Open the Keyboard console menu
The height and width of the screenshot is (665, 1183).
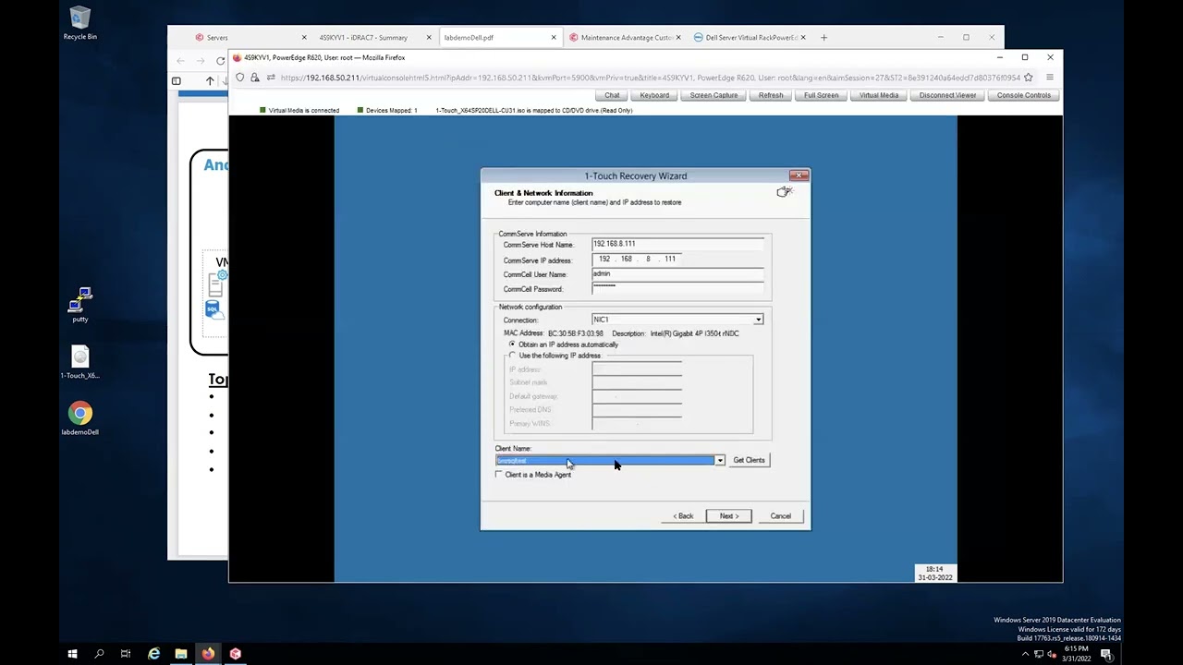click(654, 95)
